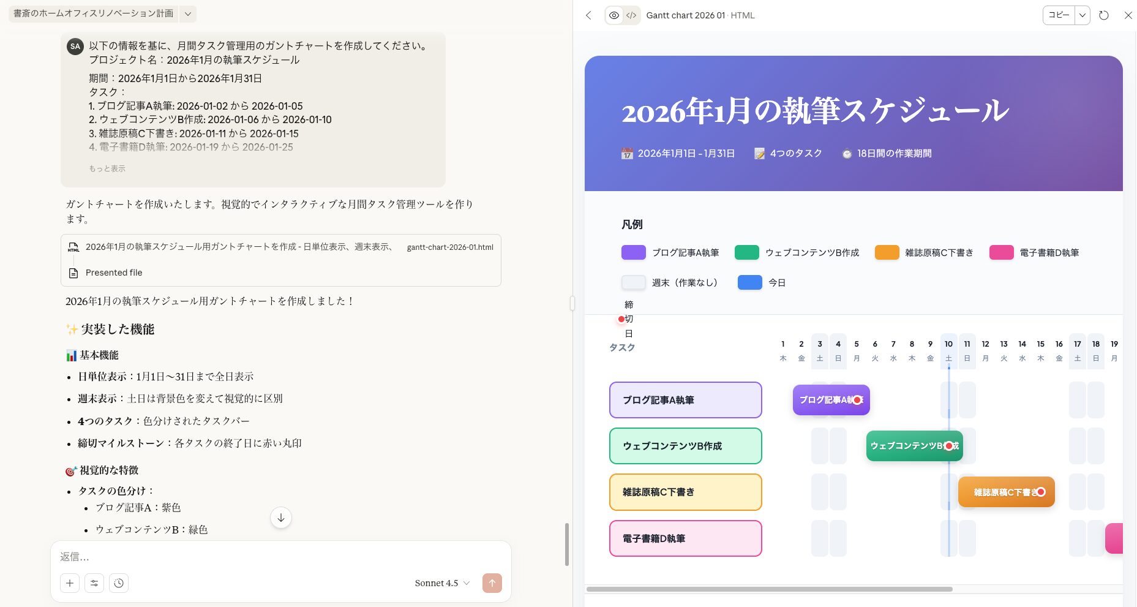Click the 返信 reply input field
Viewport: 1137px width, 607px height.
tap(245, 557)
